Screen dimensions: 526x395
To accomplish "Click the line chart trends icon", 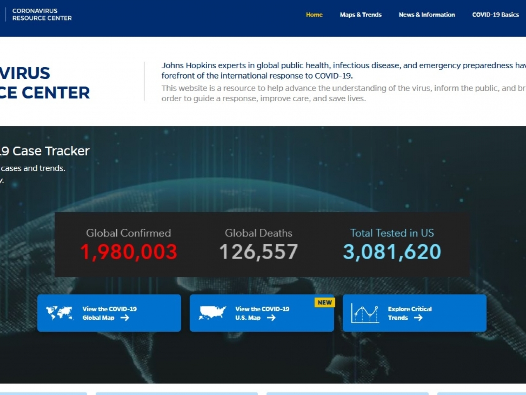I will tap(365, 313).
